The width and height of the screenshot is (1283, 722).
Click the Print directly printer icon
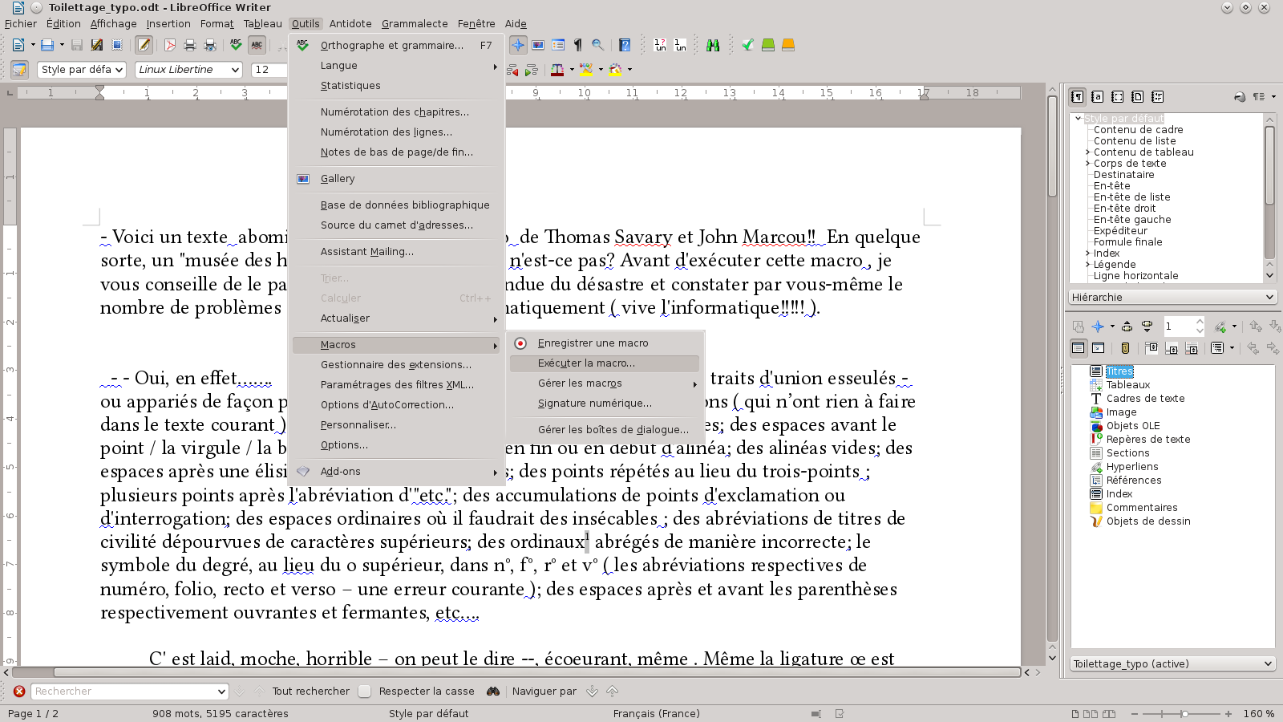[190, 46]
